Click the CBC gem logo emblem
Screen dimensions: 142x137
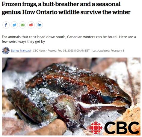tap(96, 128)
